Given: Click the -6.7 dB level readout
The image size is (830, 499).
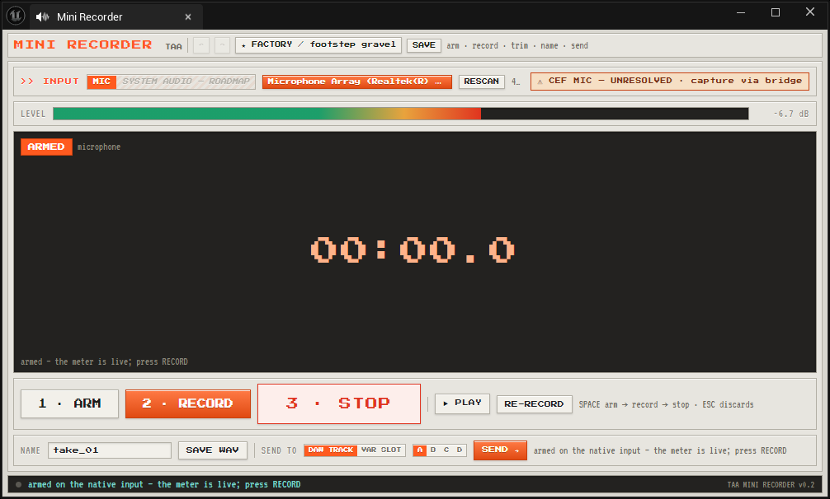Looking at the screenshot, I should point(791,114).
